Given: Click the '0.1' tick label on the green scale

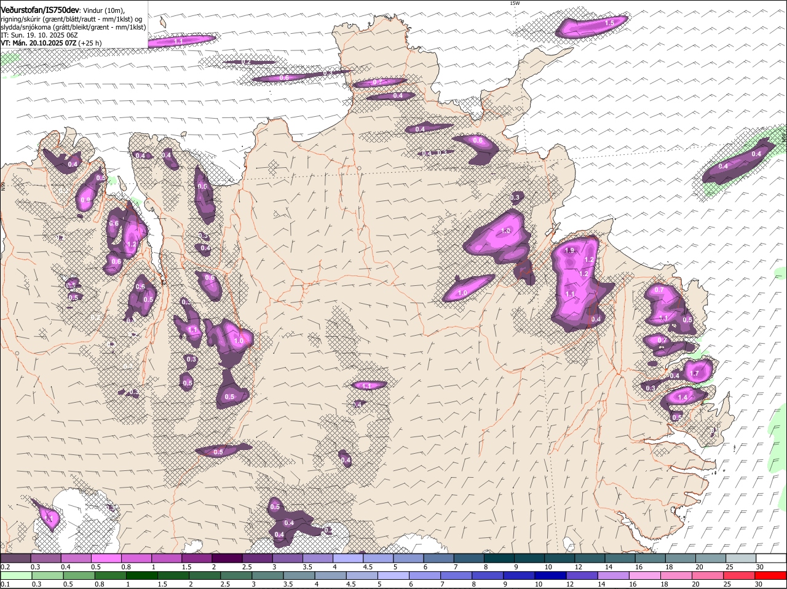Looking at the screenshot, I should [4, 584].
